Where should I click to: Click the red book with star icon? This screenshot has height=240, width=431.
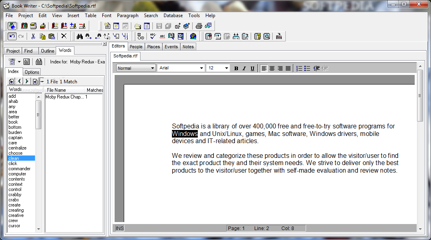coord(55,26)
